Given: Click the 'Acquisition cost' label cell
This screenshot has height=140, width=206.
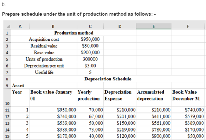Looking at the screenshot, I should tap(44, 39).
